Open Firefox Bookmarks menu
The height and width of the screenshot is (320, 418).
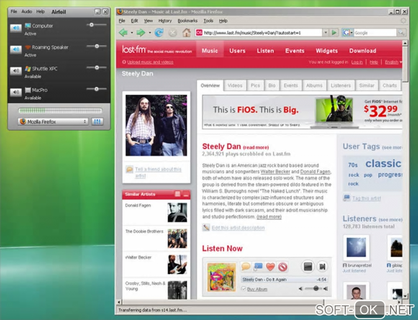(187, 21)
